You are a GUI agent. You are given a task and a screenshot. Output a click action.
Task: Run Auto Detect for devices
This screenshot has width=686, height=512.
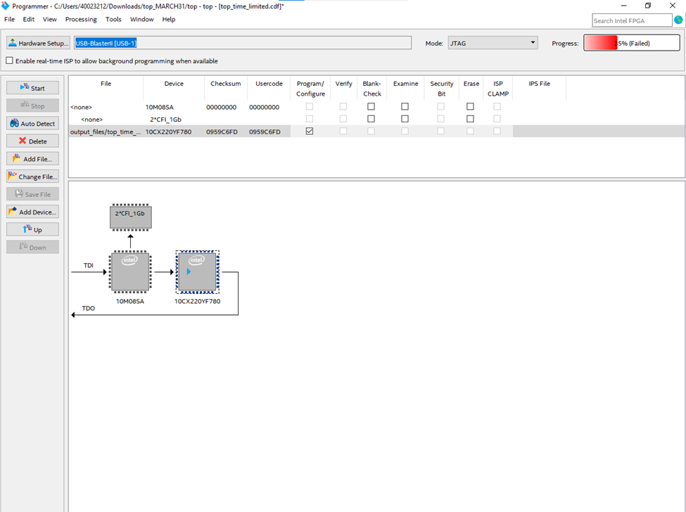pos(32,123)
